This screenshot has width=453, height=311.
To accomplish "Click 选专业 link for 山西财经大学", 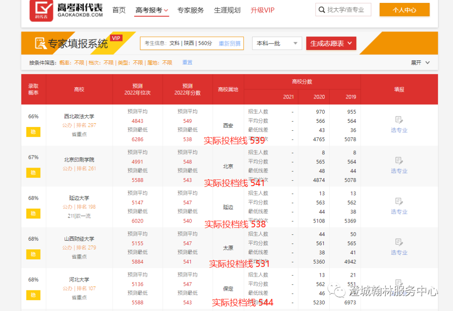I will 399,253.
